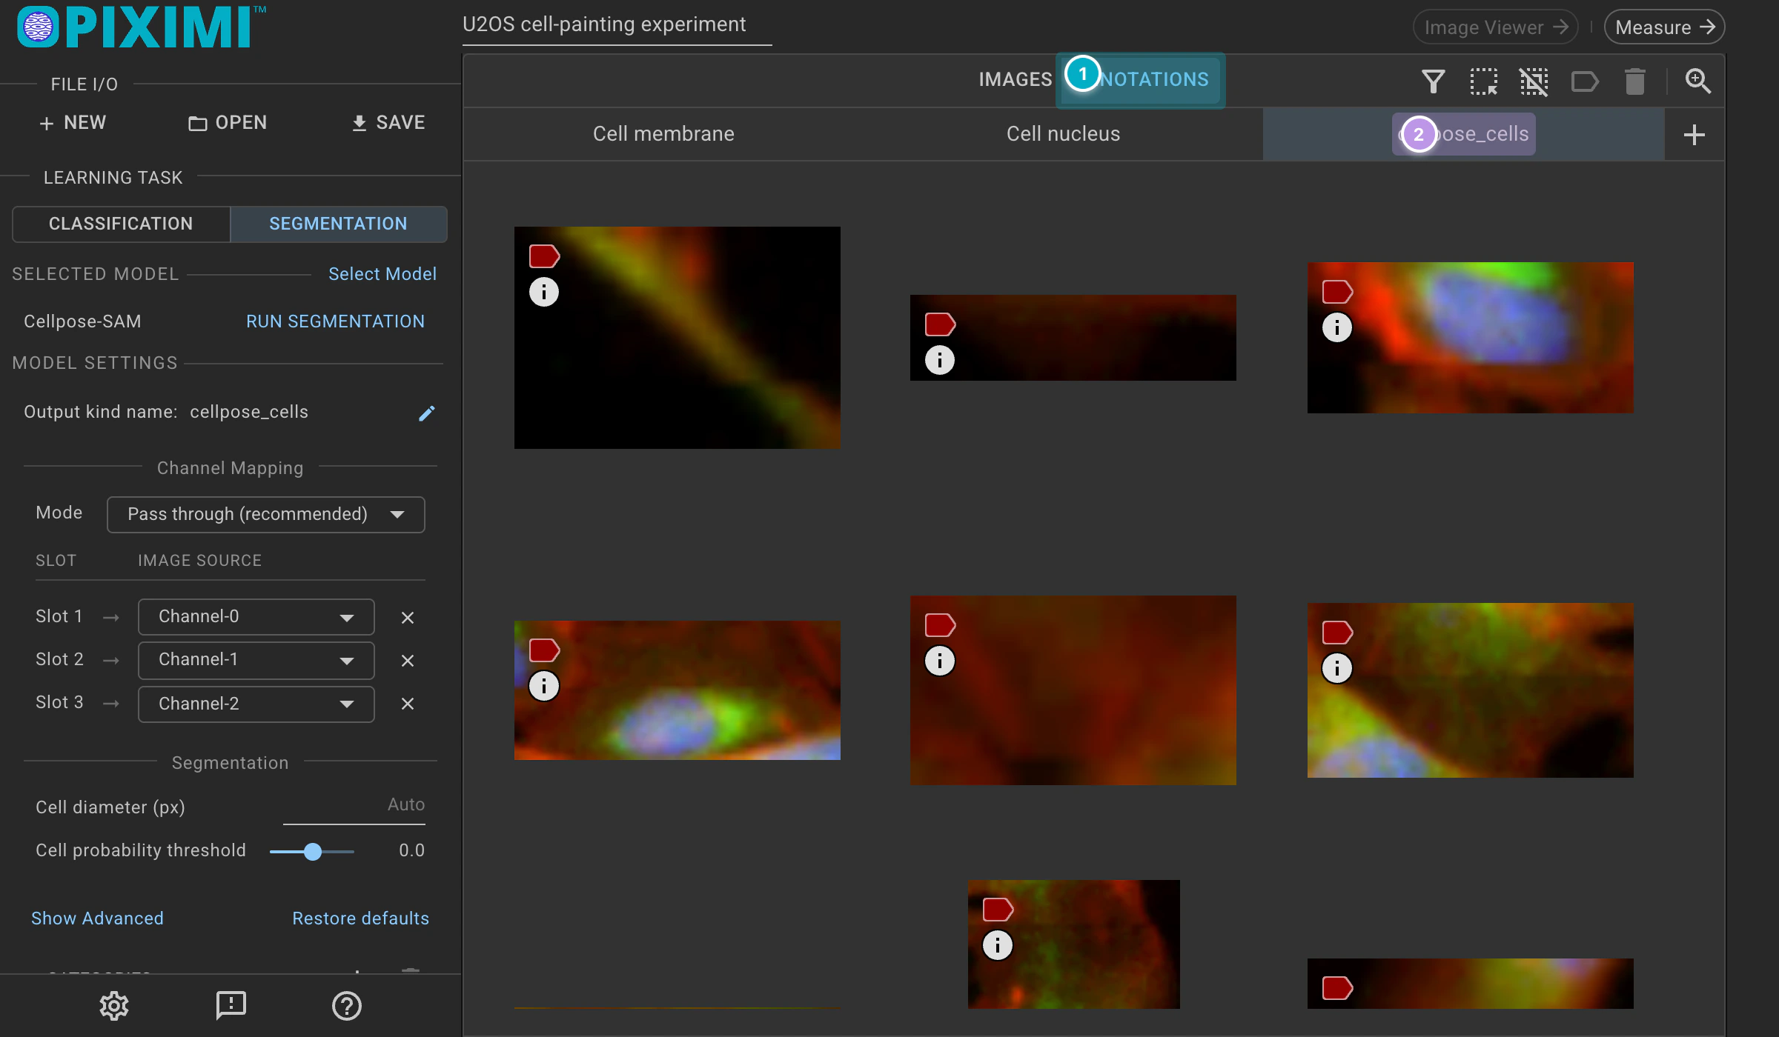Select the plain dark red thumbnail in middle row

tap(1073, 690)
